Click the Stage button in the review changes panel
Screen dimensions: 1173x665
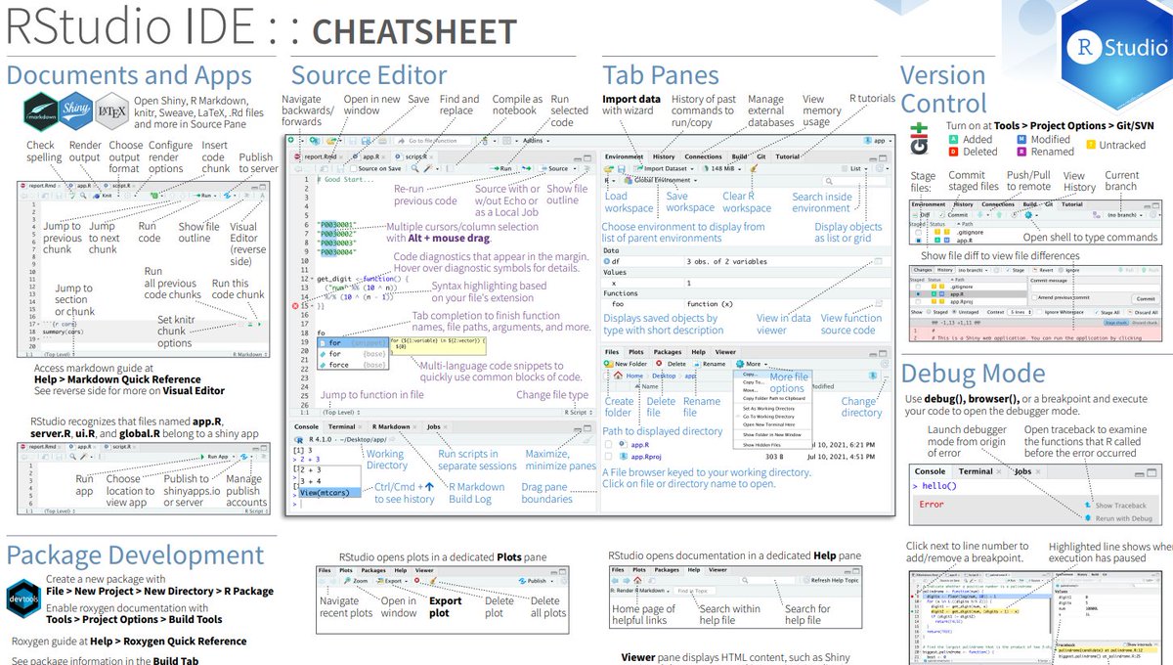pyautogui.click(x=1016, y=270)
